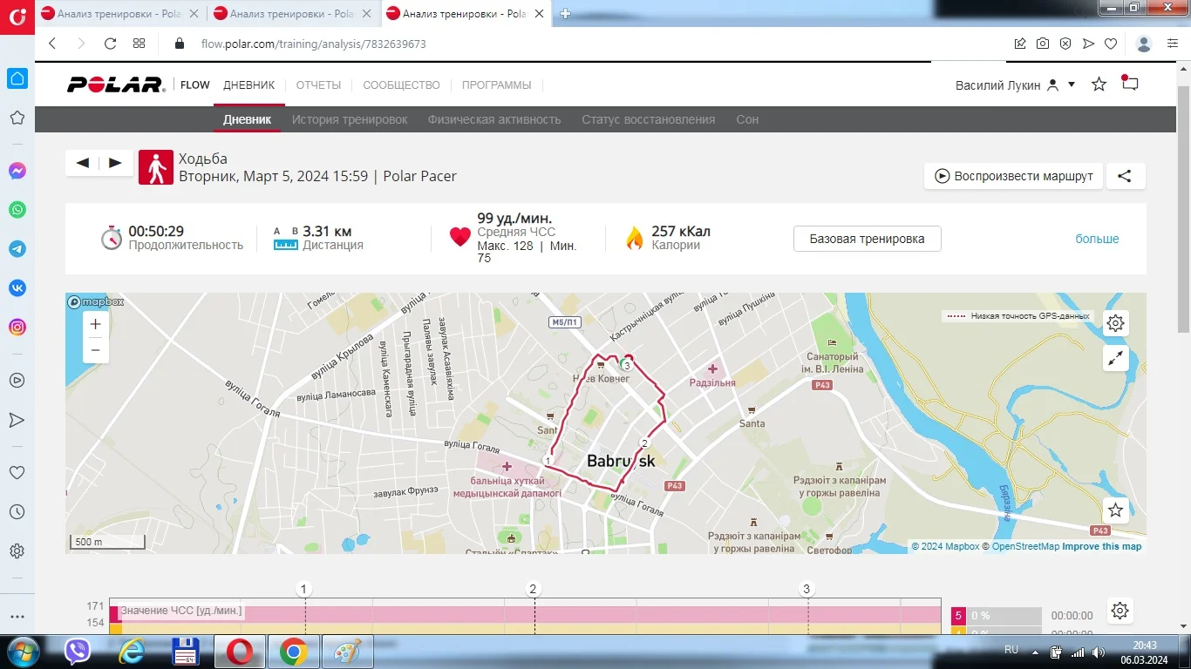Click Воспроизвести маршрут button
The image size is (1191, 669).
pyautogui.click(x=1014, y=176)
